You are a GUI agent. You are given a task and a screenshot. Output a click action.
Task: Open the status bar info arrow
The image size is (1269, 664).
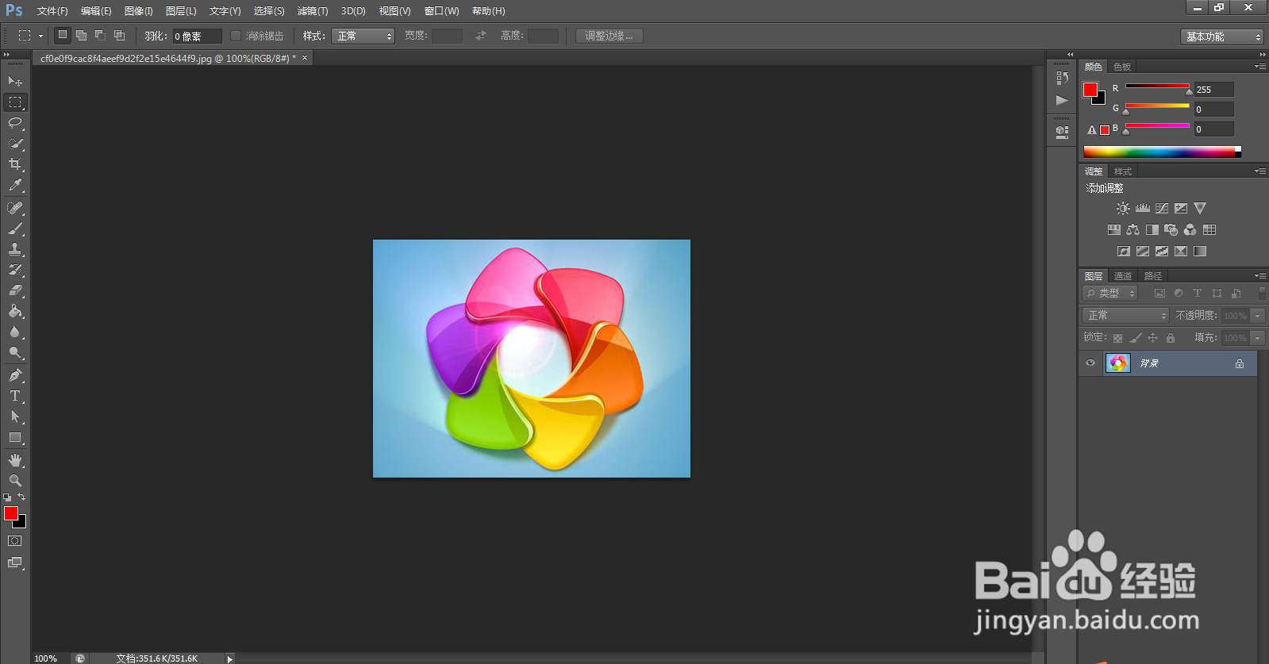click(230, 658)
